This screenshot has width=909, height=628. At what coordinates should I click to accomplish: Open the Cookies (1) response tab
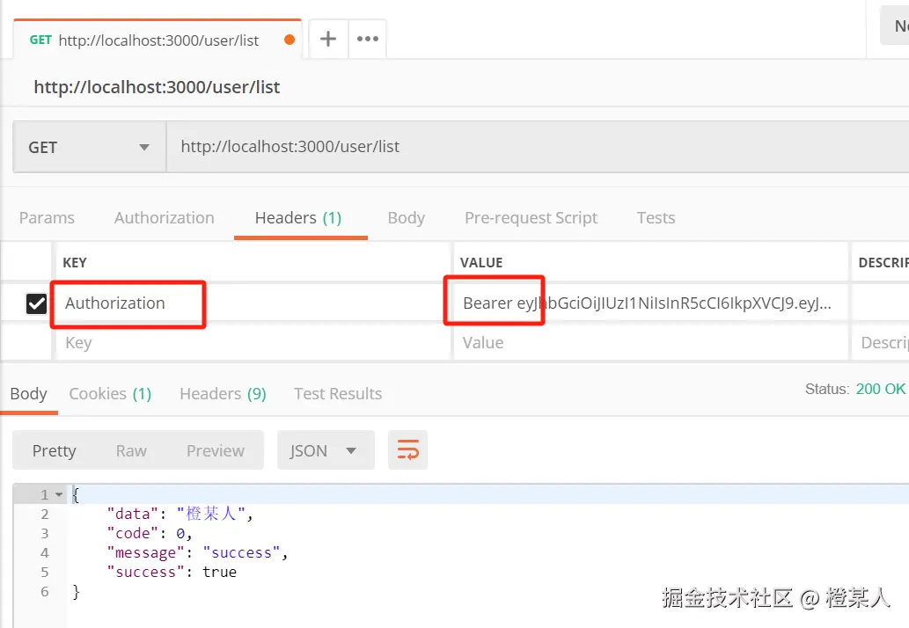[110, 394]
